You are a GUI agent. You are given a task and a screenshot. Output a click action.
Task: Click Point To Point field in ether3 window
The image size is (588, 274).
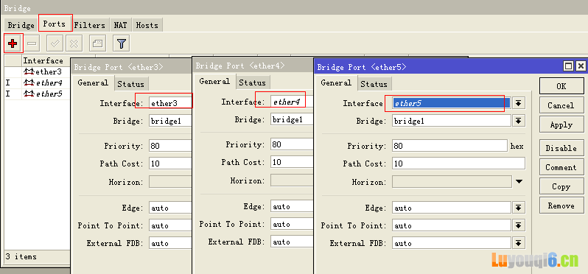point(170,225)
